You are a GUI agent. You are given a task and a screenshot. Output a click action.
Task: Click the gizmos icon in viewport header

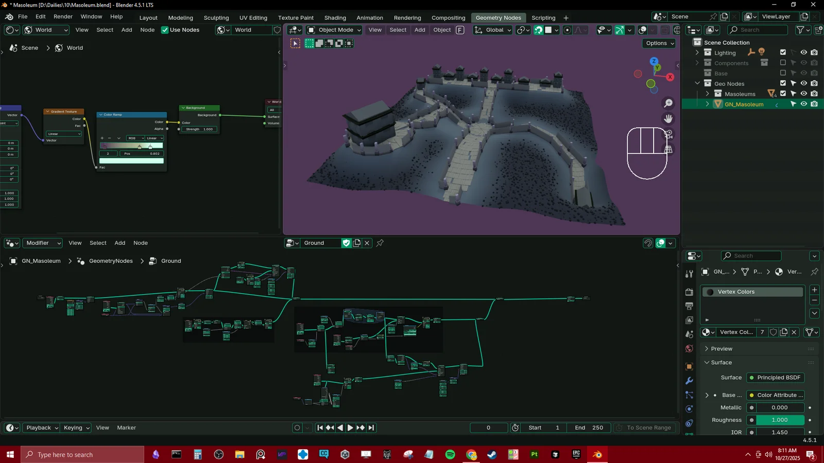[x=620, y=30]
